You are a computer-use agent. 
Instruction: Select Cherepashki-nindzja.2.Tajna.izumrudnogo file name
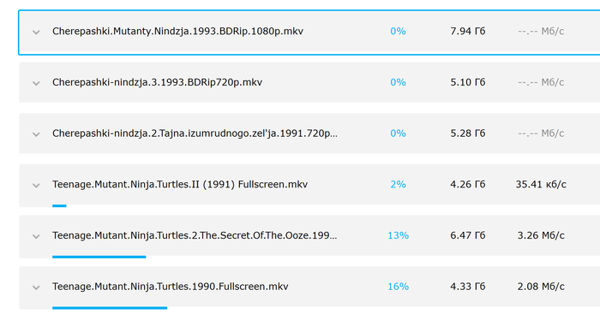[x=195, y=133]
